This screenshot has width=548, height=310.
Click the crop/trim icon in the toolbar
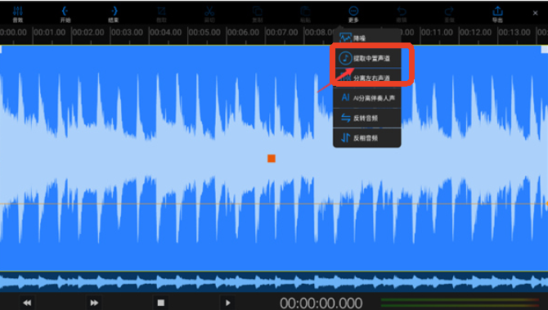tap(161, 15)
